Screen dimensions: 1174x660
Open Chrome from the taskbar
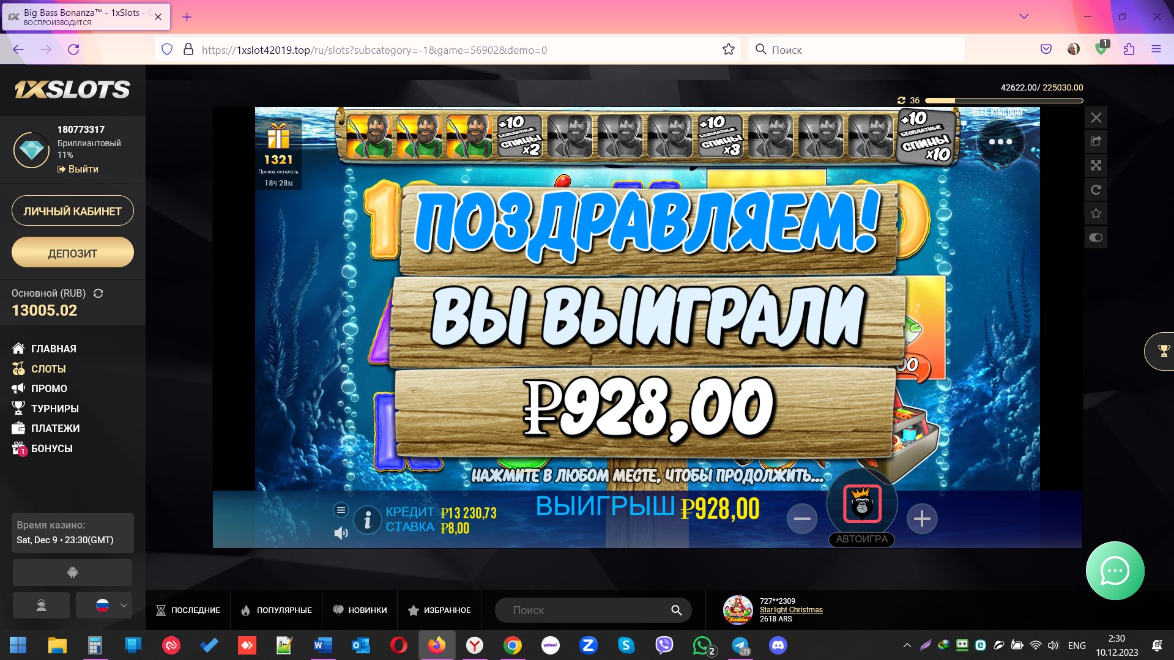click(x=513, y=645)
